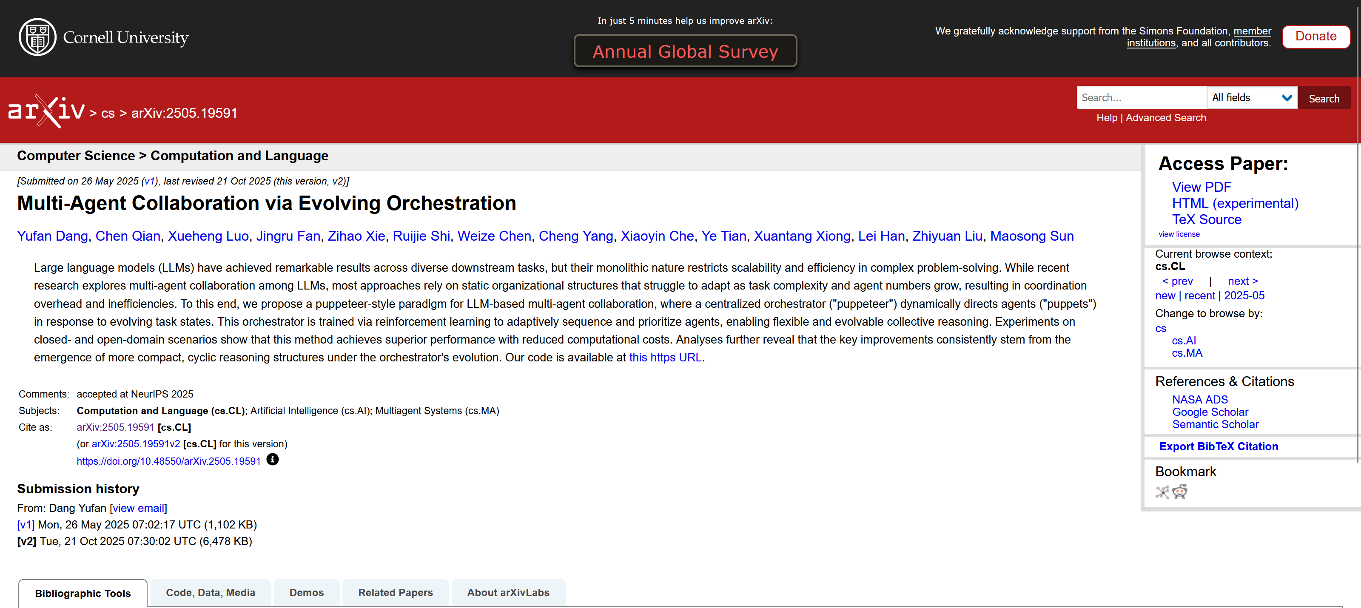Open the Annual Global Survey banner
The height and width of the screenshot is (608, 1361).
pyautogui.click(x=685, y=51)
